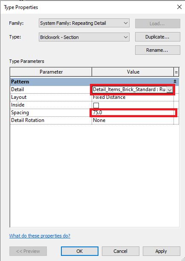Click the Cancel button
185x261 pixels.
[120, 251]
